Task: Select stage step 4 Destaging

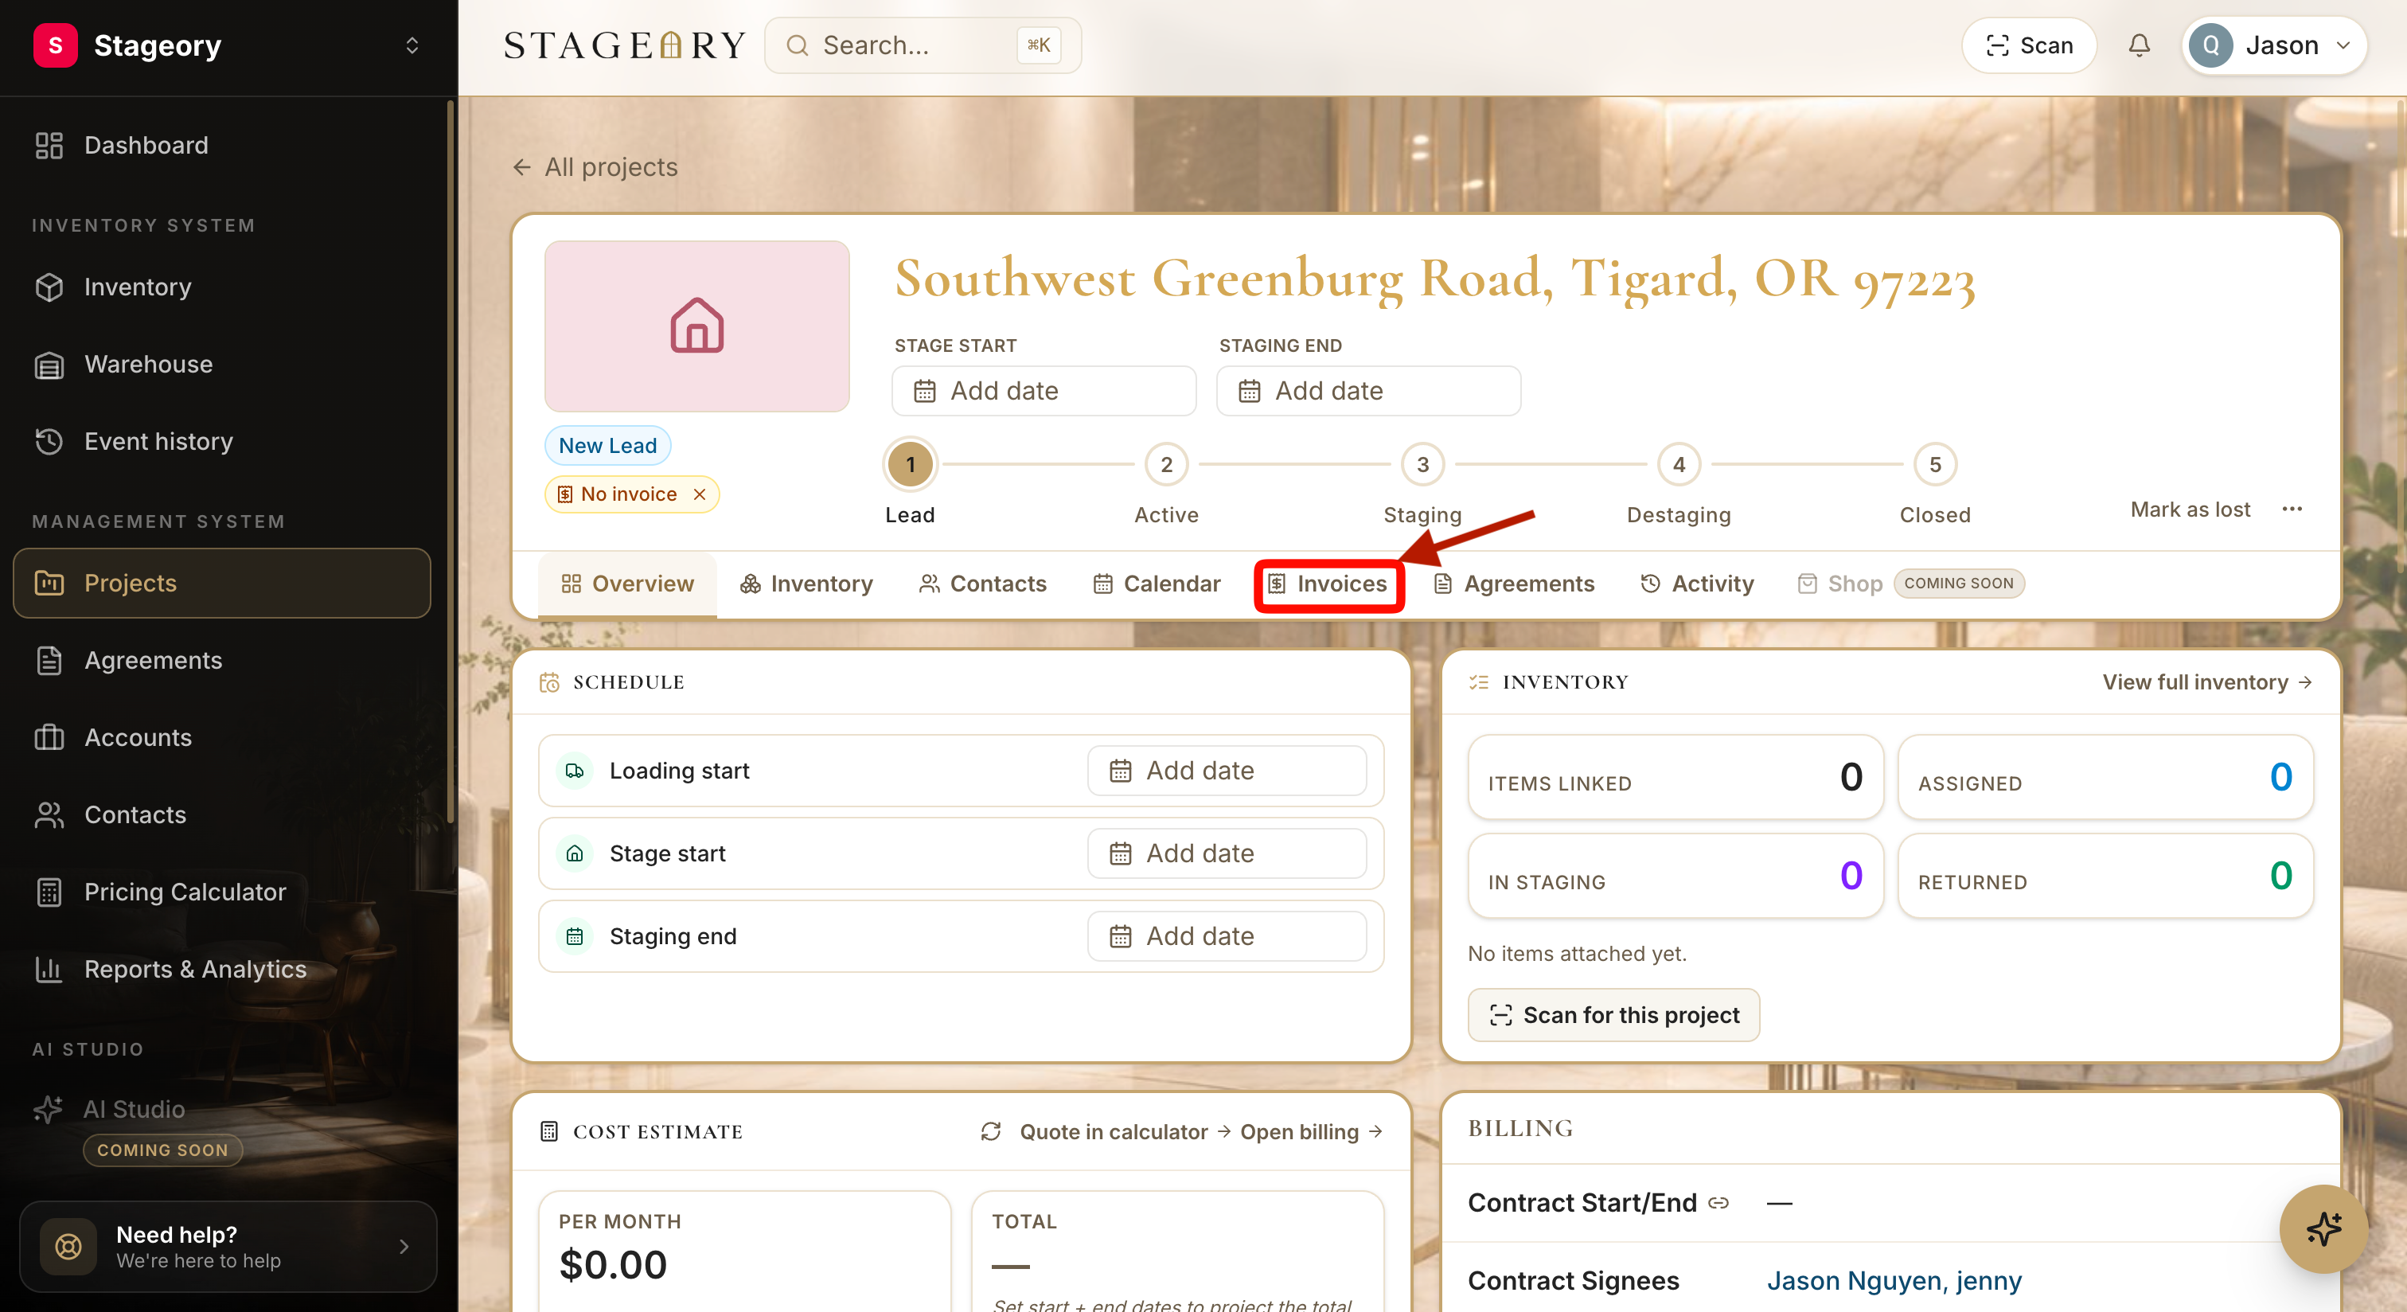Action: coord(1678,464)
